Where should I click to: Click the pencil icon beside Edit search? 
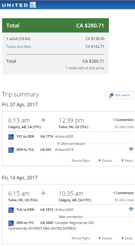[x=111, y=95]
